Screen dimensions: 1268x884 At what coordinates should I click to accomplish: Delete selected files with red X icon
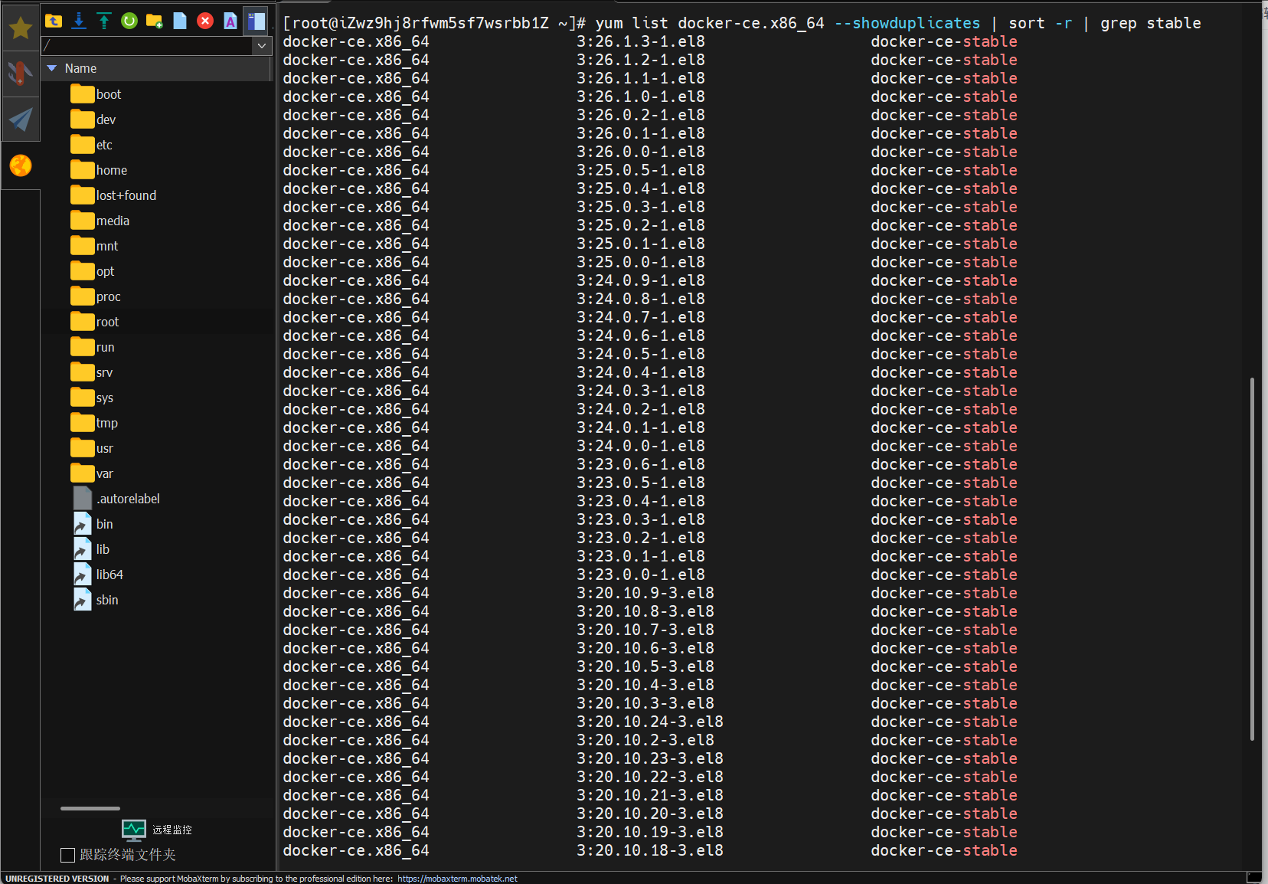(205, 21)
